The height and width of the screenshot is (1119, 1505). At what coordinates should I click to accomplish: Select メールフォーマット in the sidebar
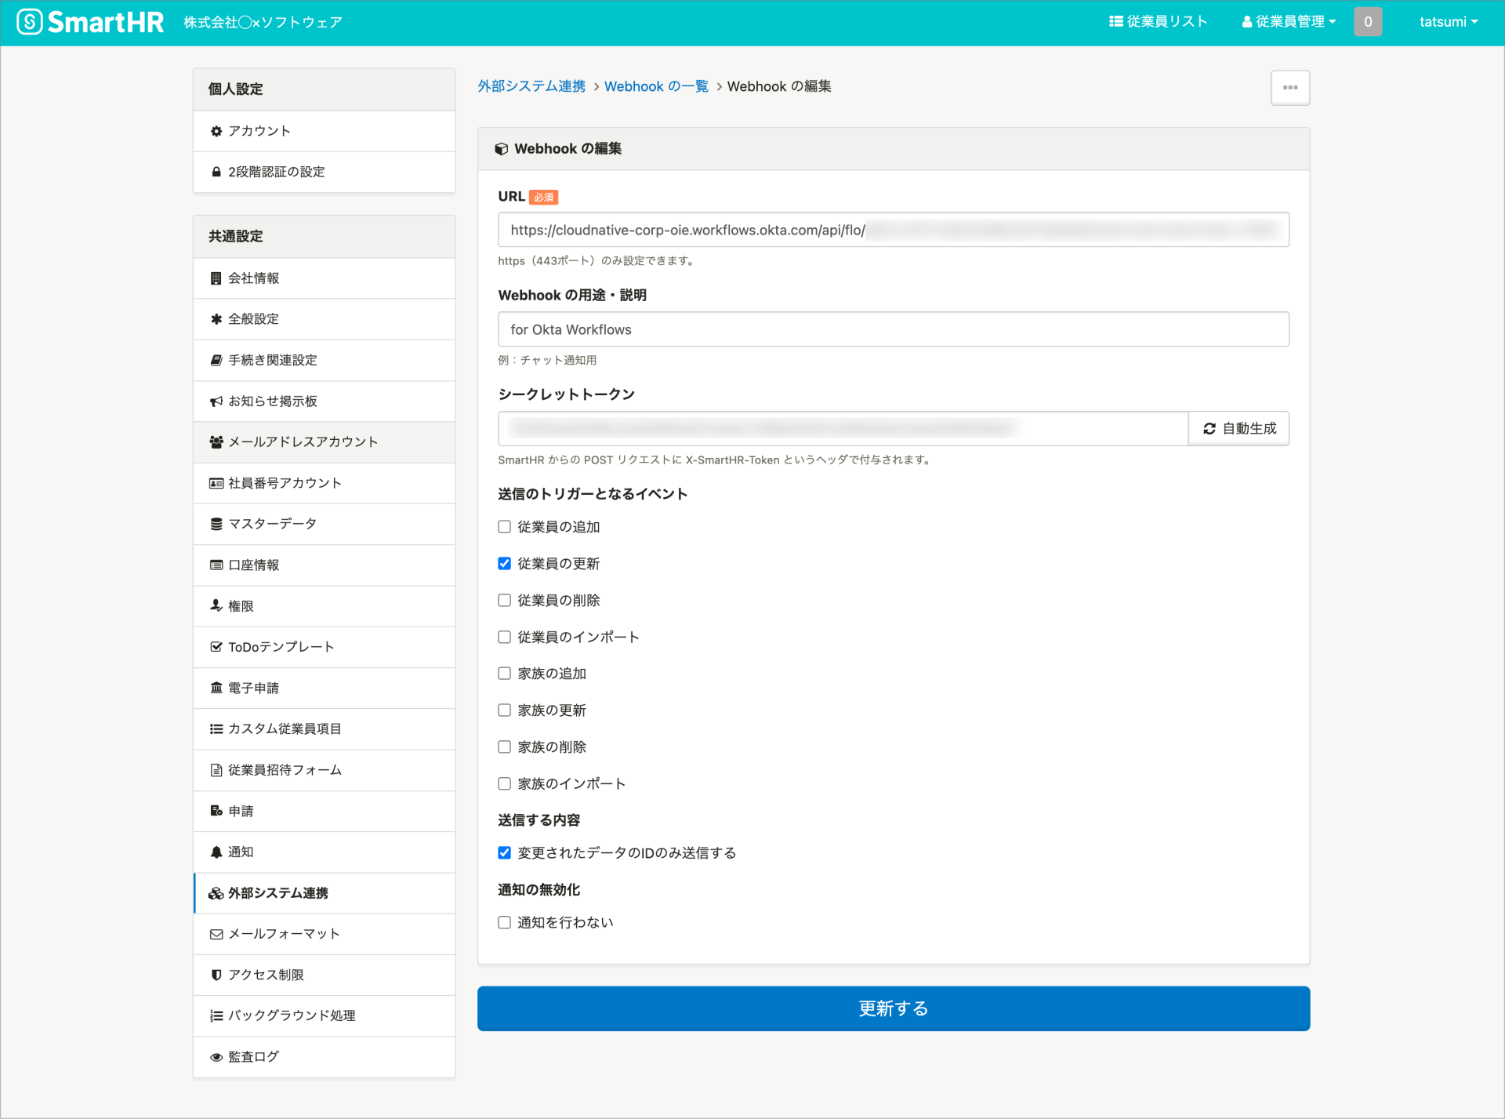(284, 933)
